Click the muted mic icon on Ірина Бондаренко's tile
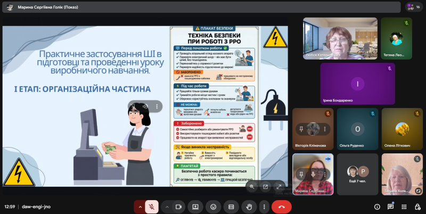The image size is (426, 214). tap(389, 69)
